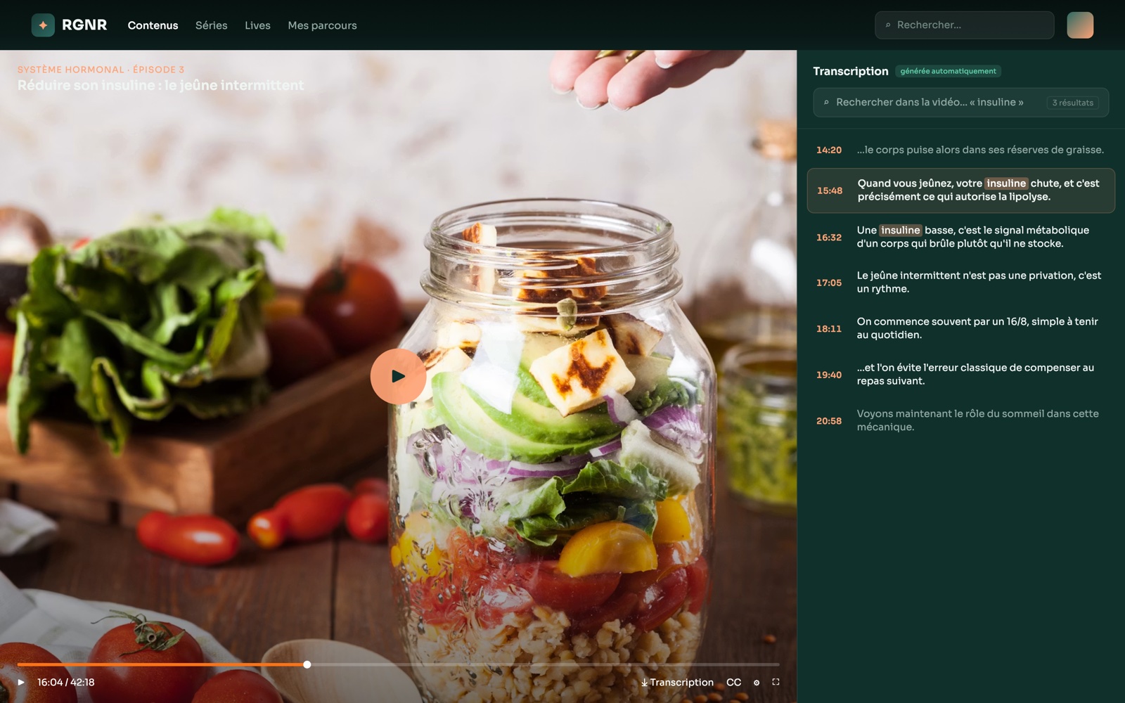Focus the top Rechercher search field
1125x703 pixels.
pos(964,25)
